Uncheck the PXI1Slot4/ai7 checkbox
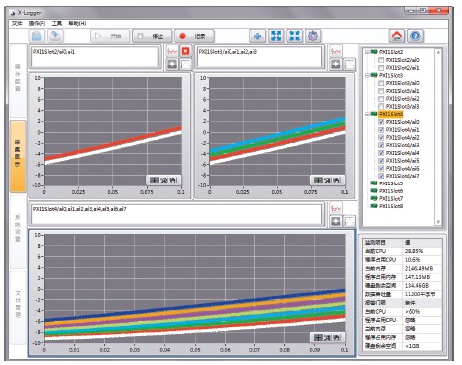The image size is (462, 365). click(381, 176)
